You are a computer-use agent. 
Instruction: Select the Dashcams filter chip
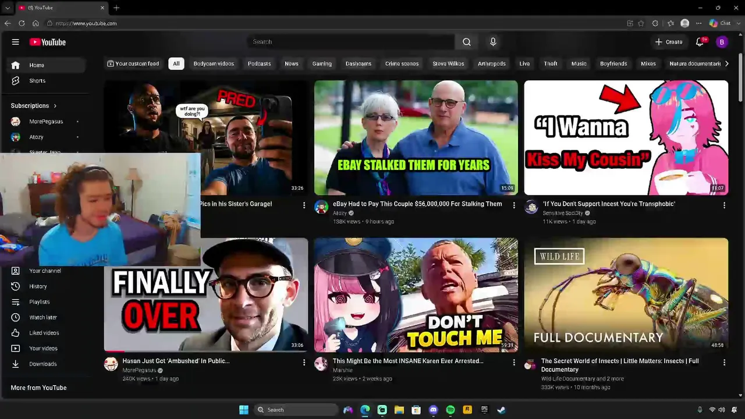pos(359,63)
